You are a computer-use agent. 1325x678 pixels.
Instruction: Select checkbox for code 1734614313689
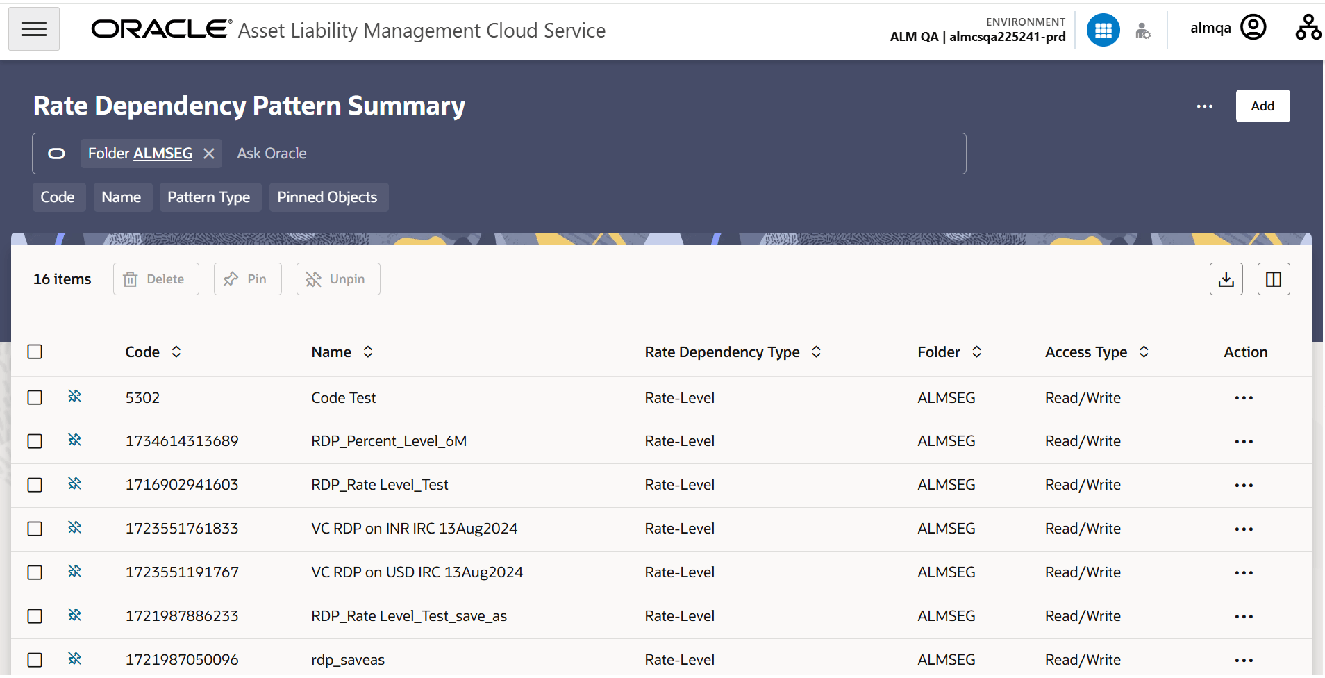(35, 441)
